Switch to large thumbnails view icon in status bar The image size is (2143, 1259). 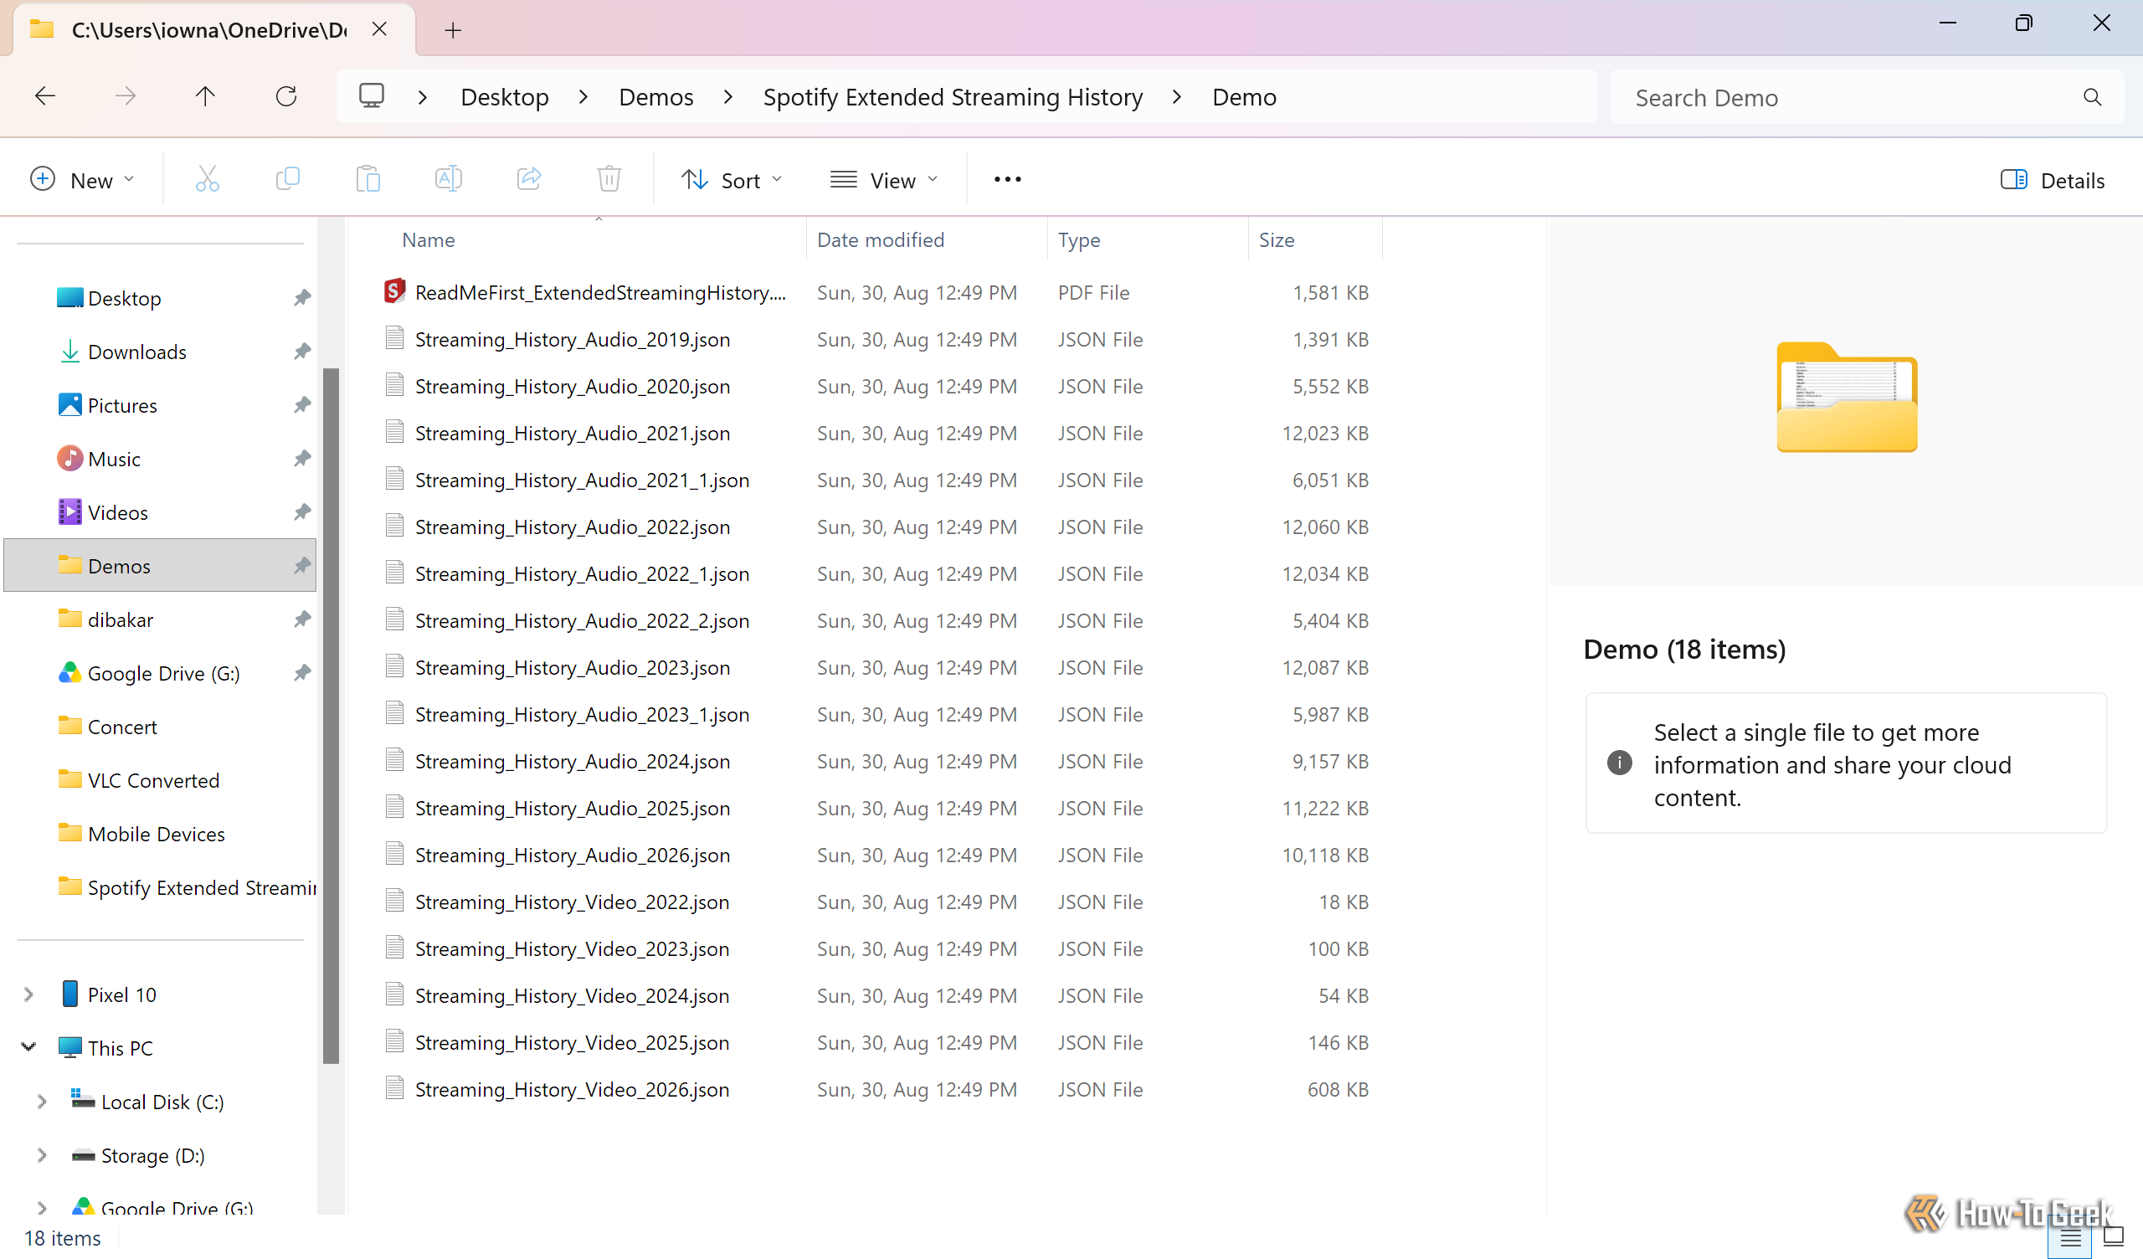(2113, 1237)
